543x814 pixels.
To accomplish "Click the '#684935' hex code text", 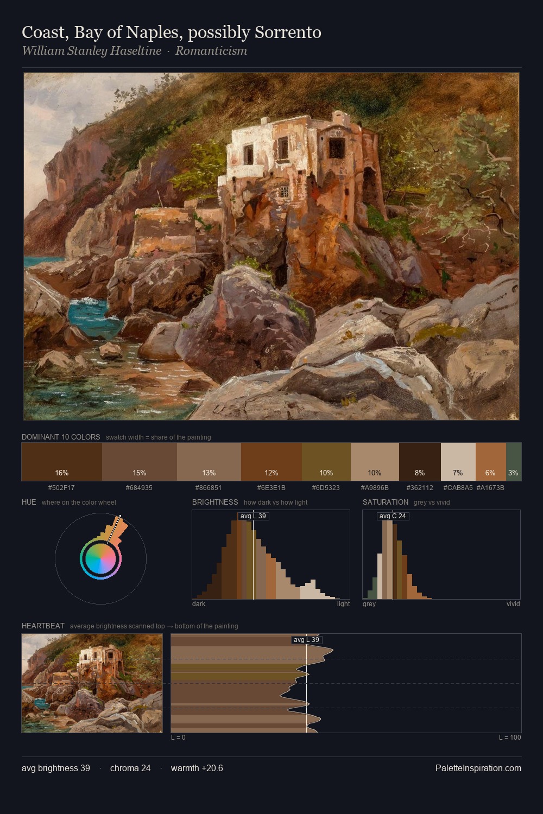I will [139, 488].
